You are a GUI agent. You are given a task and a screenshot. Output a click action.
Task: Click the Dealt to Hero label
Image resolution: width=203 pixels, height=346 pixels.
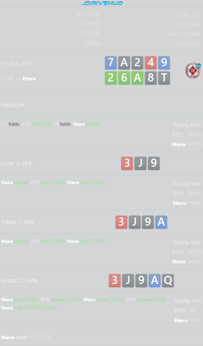[x=18, y=78]
